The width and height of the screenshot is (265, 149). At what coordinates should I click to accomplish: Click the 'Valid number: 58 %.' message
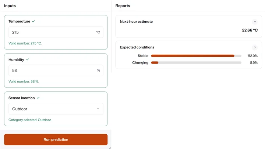[24, 81]
